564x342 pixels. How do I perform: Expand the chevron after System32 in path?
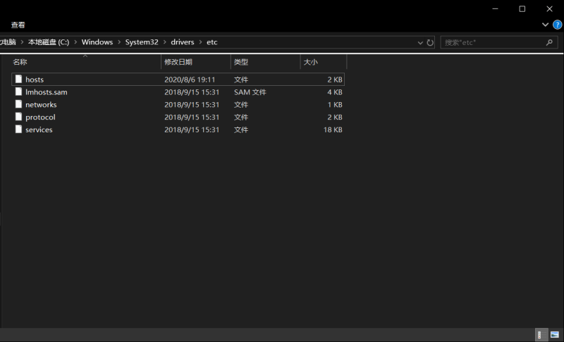pyautogui.click(x=164, y=42)
